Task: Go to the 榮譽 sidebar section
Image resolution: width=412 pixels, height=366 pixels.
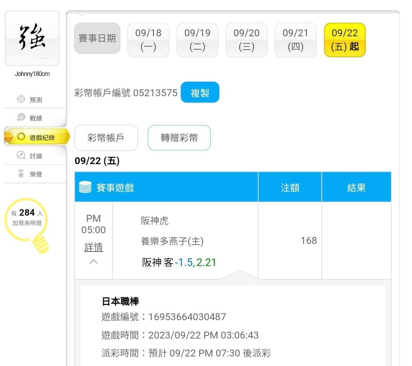Action: [x=35, y=174]
